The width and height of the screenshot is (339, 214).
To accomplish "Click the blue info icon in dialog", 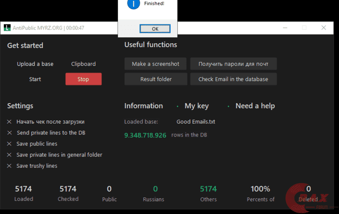I will [x=134, y=4].
